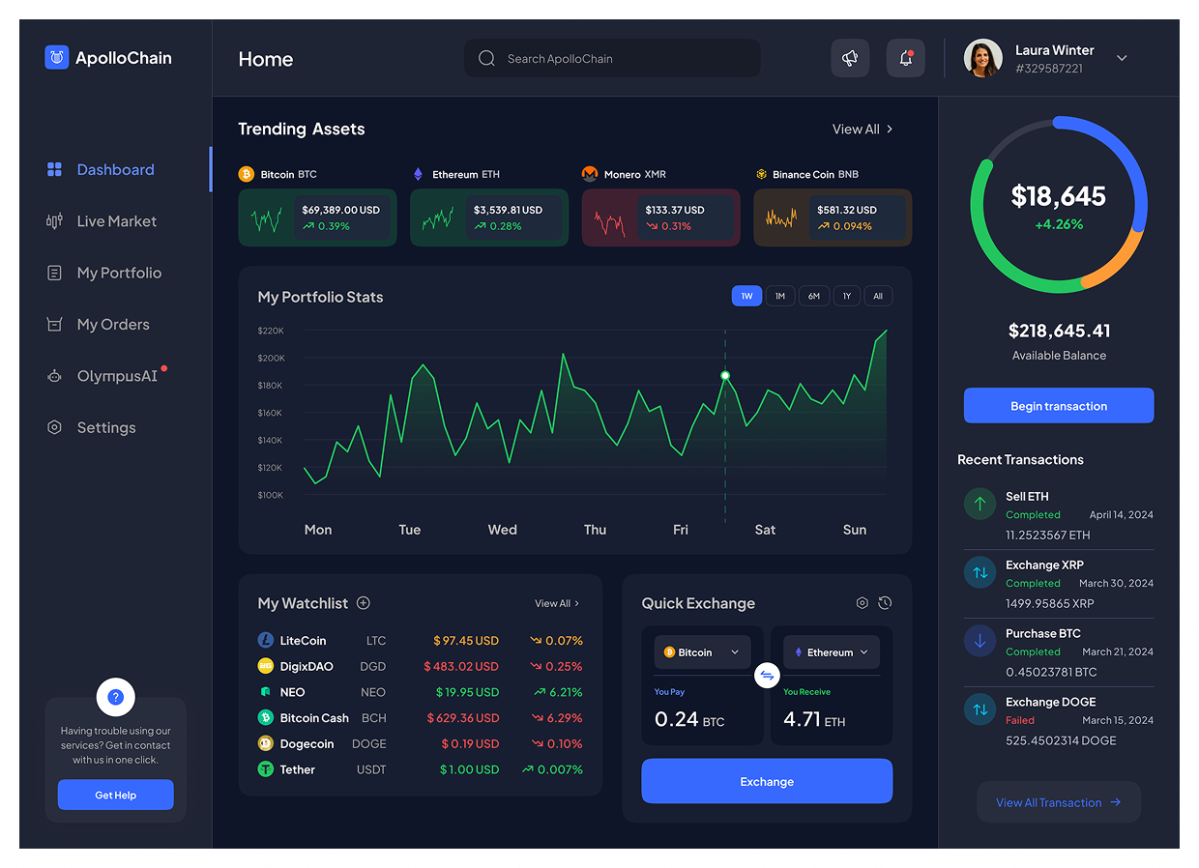This screenshot has width=1199, height=868.
Task: Click the My Portfolio document icon
Action: point(54,273)
